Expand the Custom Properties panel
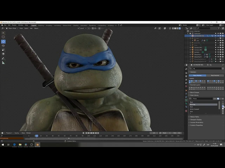Screen dimensions: 225x168 (x=196, y=125)
